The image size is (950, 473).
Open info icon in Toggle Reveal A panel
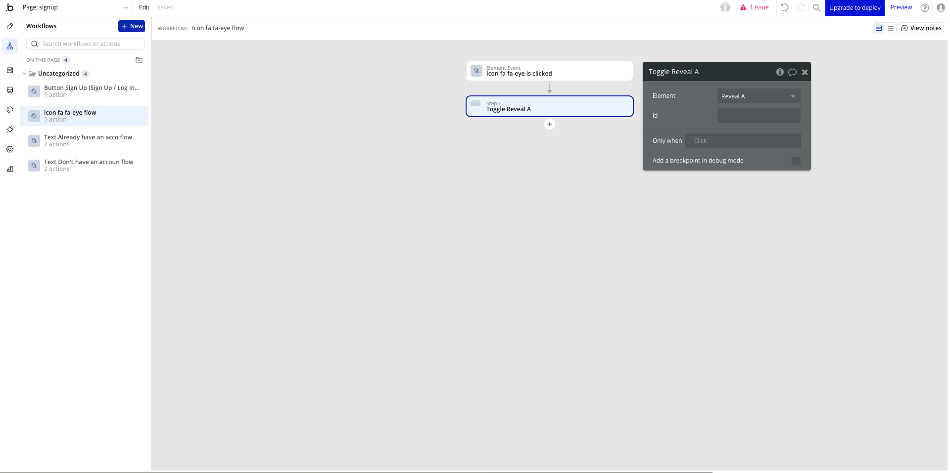[780, 72]
